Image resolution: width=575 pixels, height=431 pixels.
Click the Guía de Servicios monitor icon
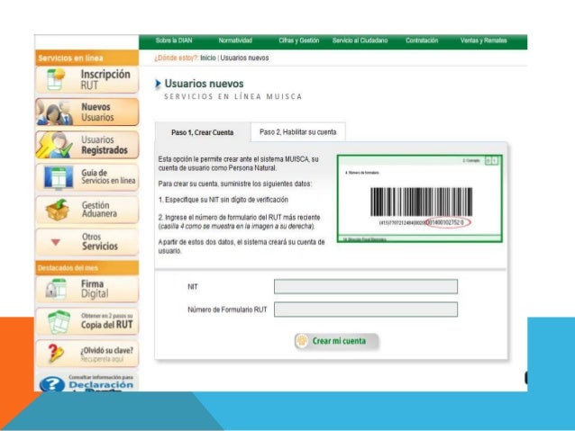coord(58,178)
